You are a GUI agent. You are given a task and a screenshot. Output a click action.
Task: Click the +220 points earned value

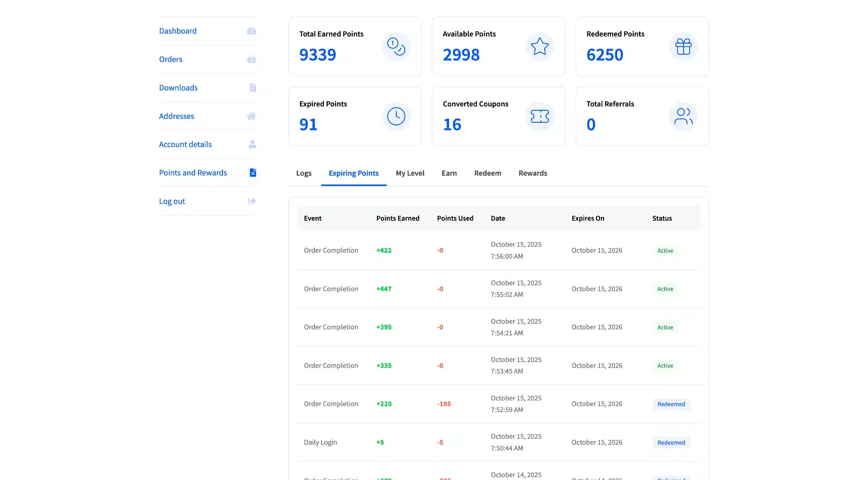384,404
